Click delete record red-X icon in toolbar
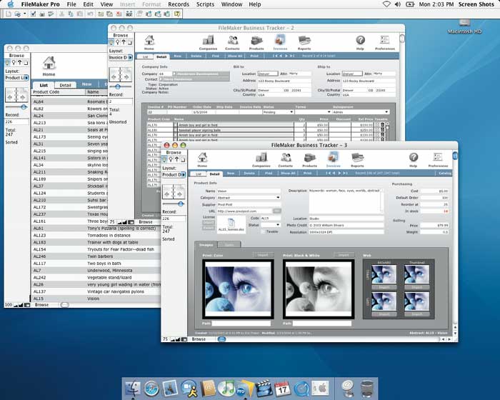This screenshot has width=500, height=400. point(119,14)
